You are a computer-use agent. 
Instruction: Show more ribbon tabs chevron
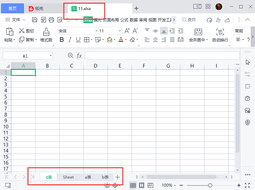point(174,20)
